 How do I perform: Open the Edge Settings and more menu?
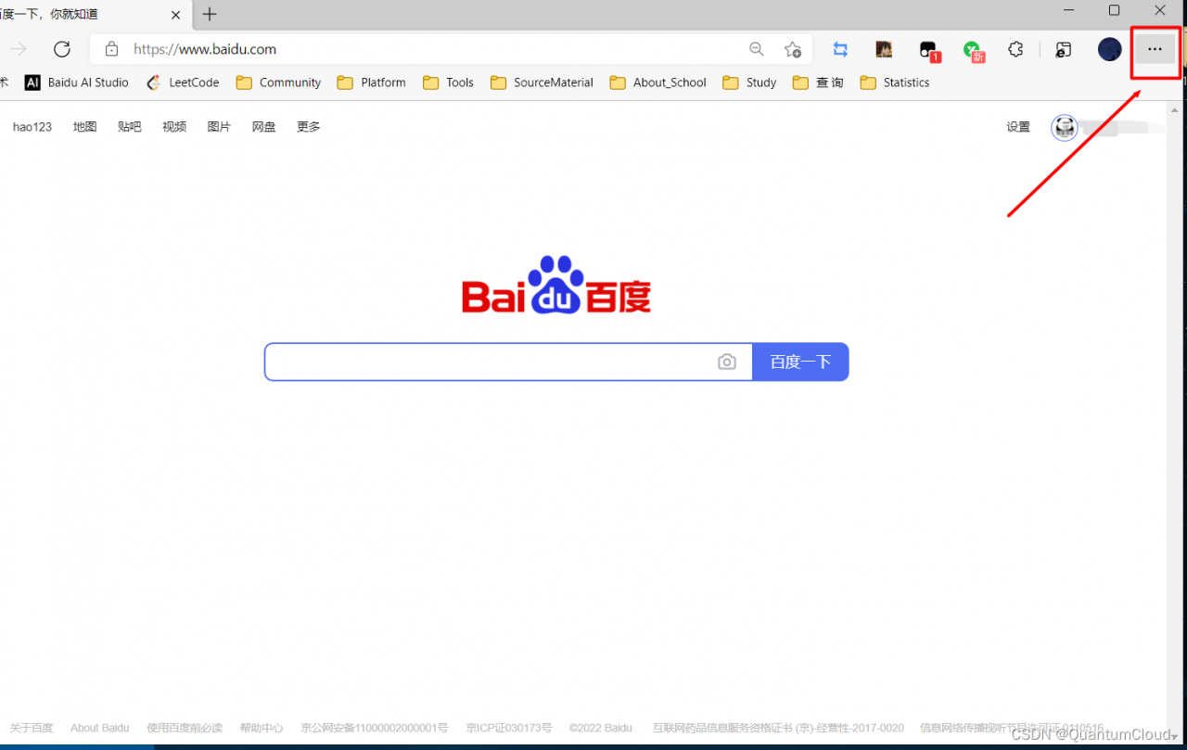(1155, 49)
